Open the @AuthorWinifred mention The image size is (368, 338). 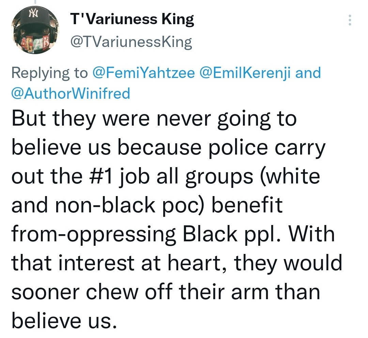[71, 93]
